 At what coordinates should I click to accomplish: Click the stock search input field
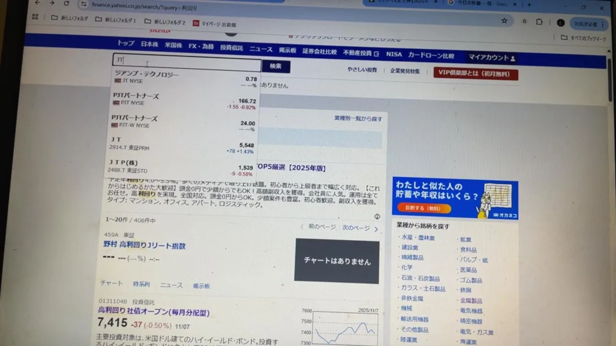click(x=187, y=62)
